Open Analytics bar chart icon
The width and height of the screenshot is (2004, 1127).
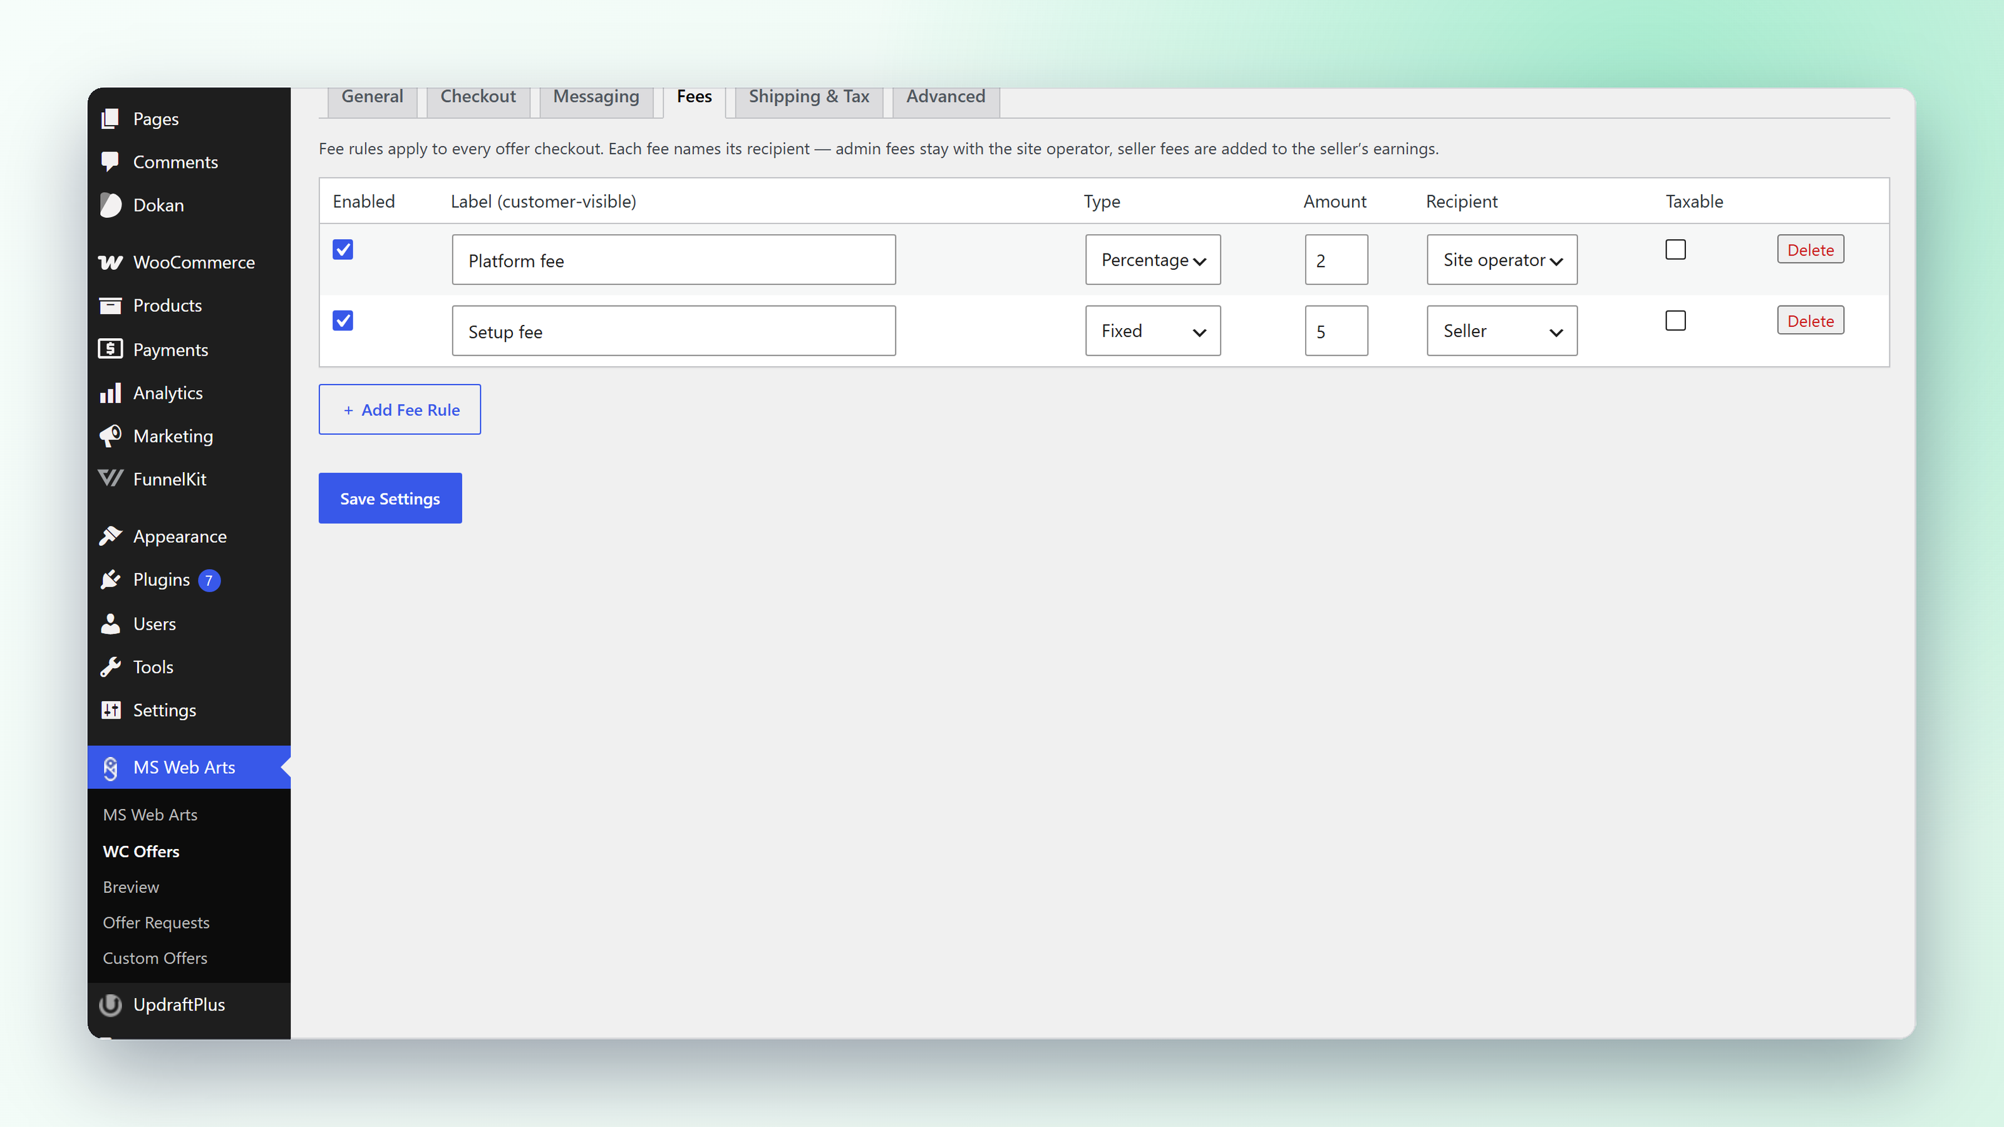(110, 393)
